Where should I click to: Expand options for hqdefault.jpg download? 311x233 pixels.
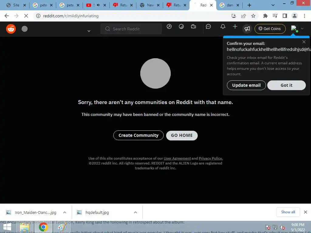135,212
